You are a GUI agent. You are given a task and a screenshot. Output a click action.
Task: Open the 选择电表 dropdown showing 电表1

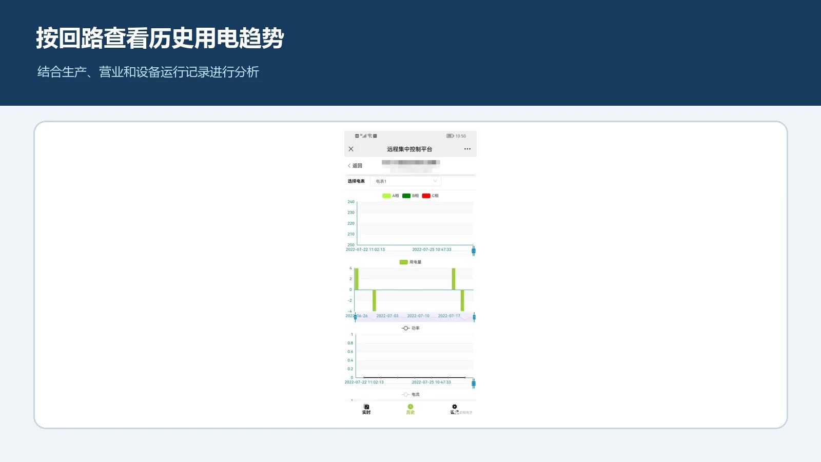click(x=405, y=181)
